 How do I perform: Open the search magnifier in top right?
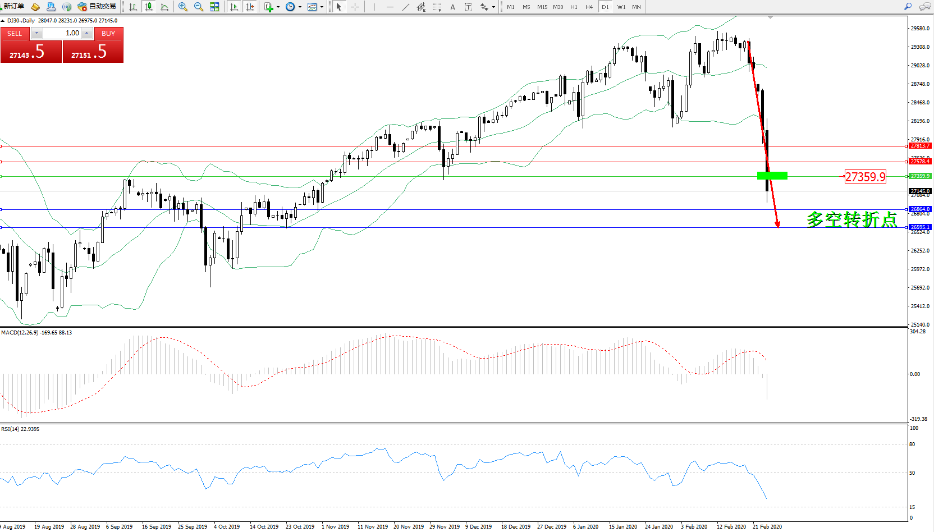(908, 7)
